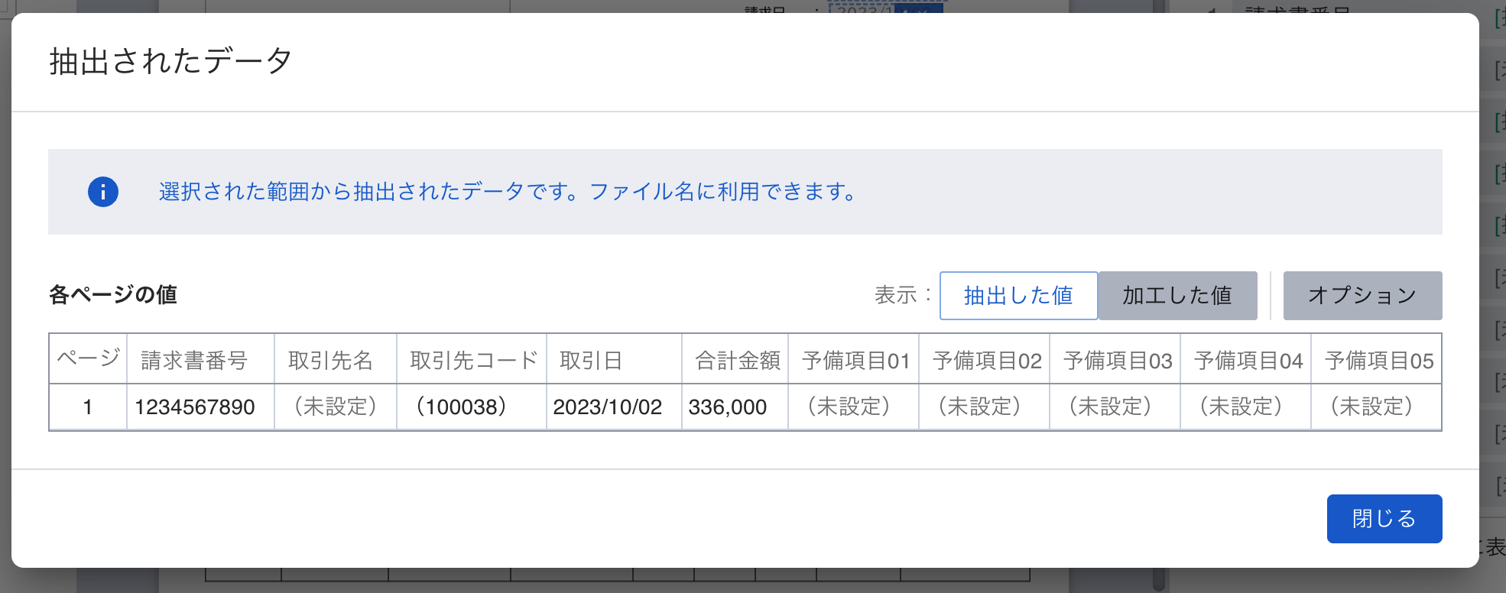This screenshot has width=1506, height=593.
Task: Click the 予備項目05 column header
Action: click(x=1378, y=360)
